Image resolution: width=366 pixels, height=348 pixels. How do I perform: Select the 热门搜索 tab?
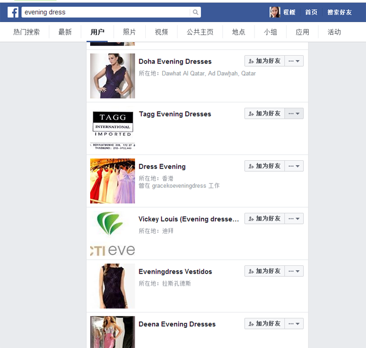pyautogui.click(x=27, y=32)
